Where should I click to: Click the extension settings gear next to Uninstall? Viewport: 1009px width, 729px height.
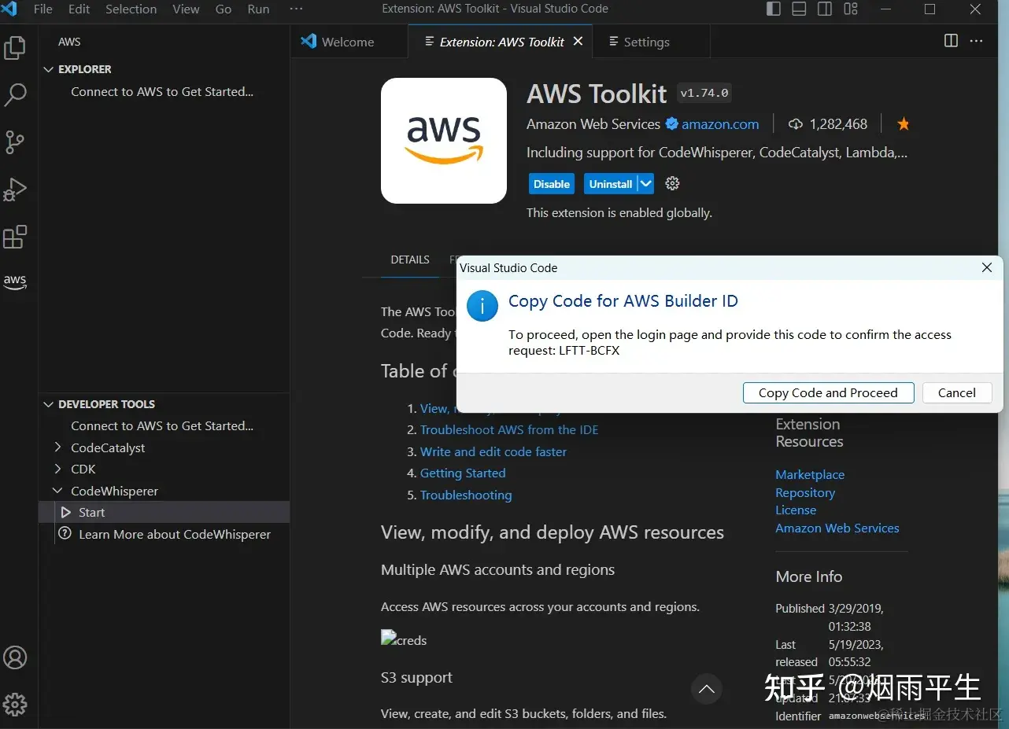(x=672, y=184)
